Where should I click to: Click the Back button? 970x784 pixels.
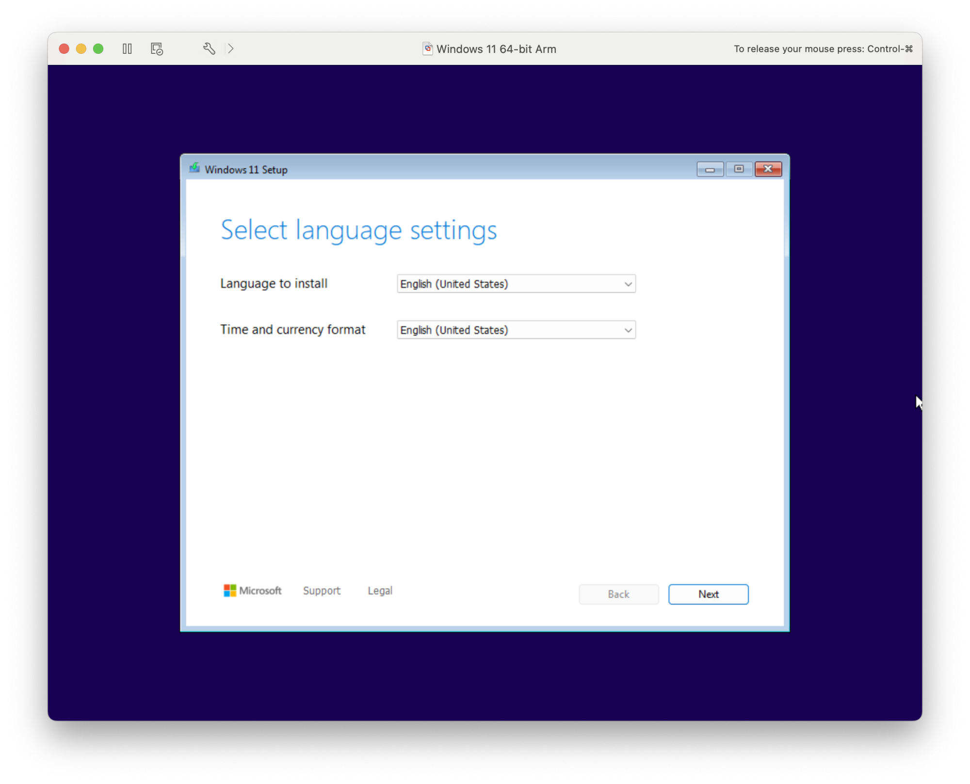[x=618, y=594]
